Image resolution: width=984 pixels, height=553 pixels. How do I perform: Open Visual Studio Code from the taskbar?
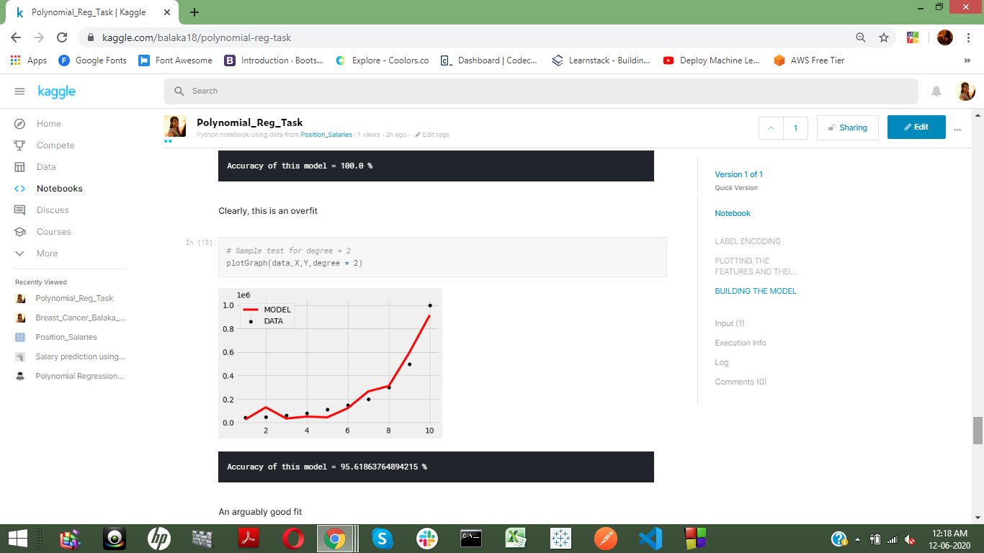pos(650,538)
